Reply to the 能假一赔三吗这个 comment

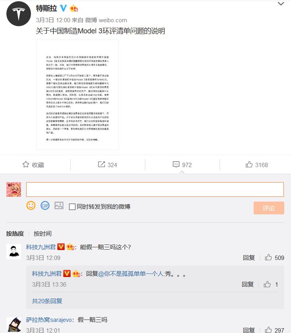[249, 258]
